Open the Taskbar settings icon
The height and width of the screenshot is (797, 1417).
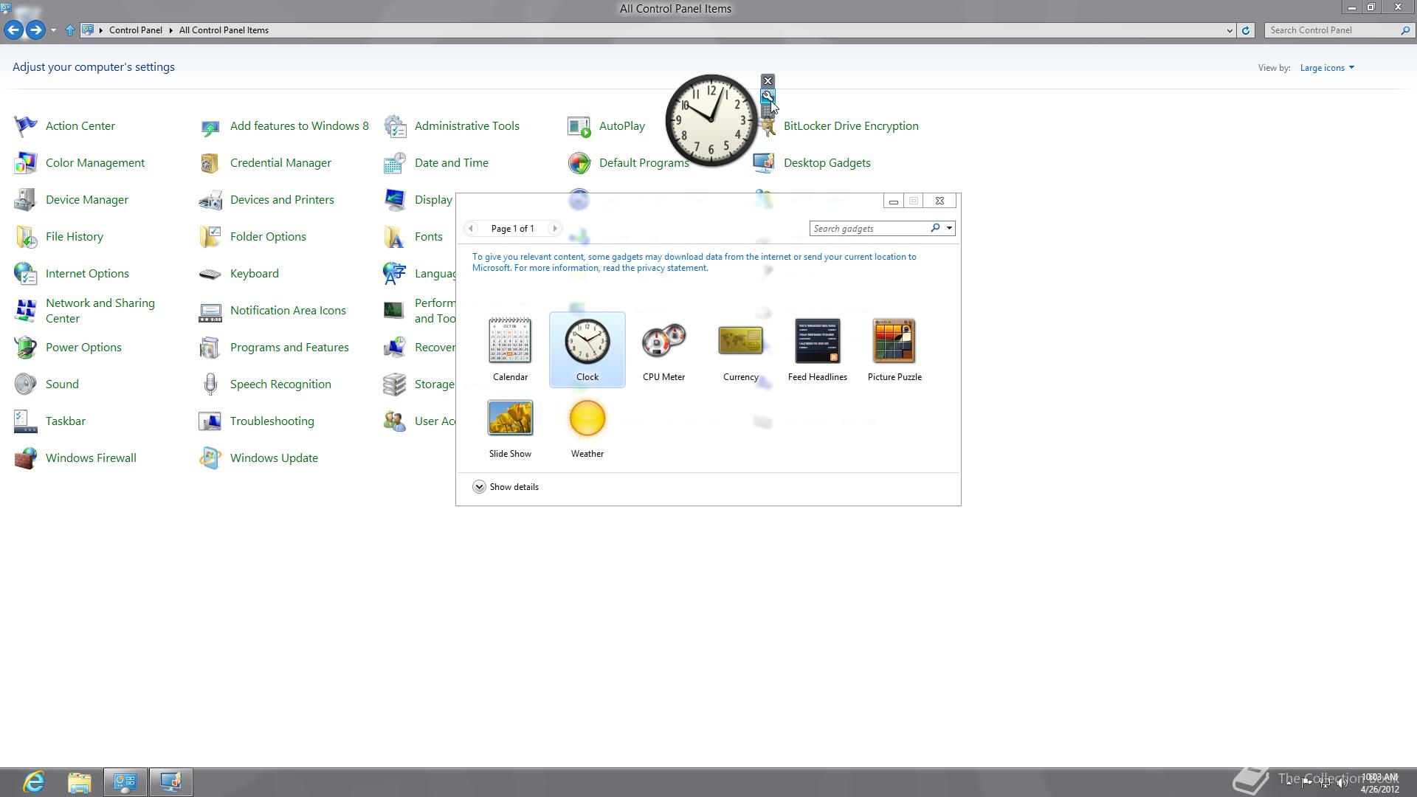[25, 421]
